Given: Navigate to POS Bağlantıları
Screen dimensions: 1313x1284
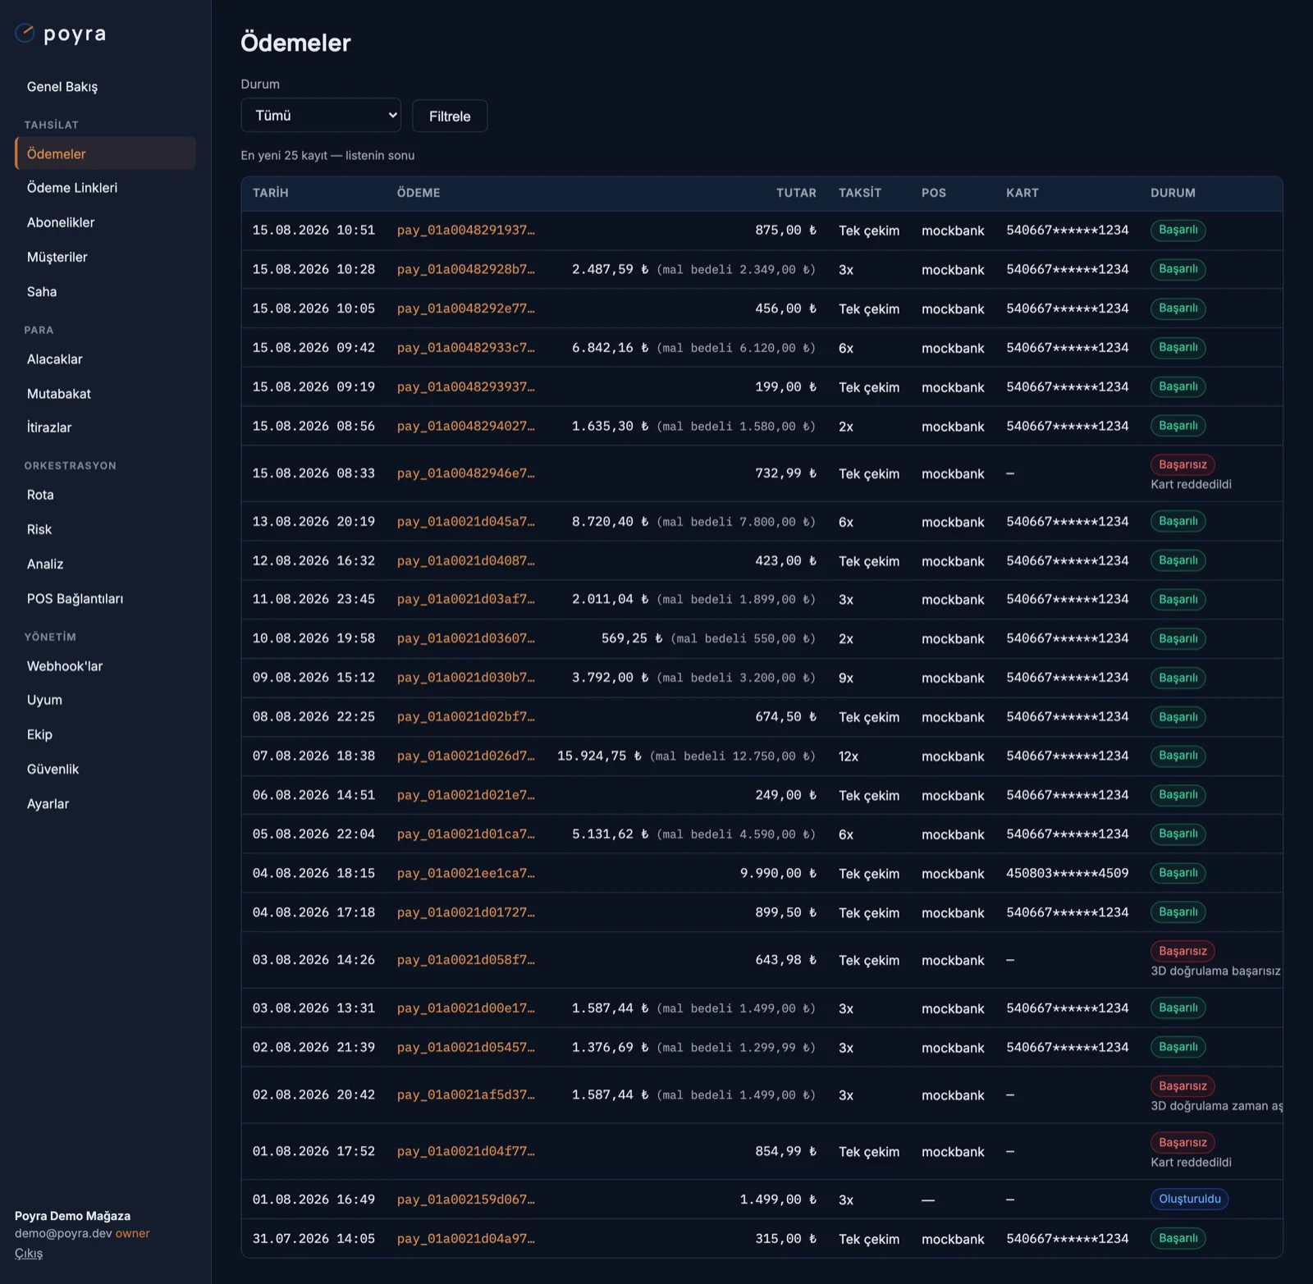Looking at the screenshot, I should tap(75, 599).
